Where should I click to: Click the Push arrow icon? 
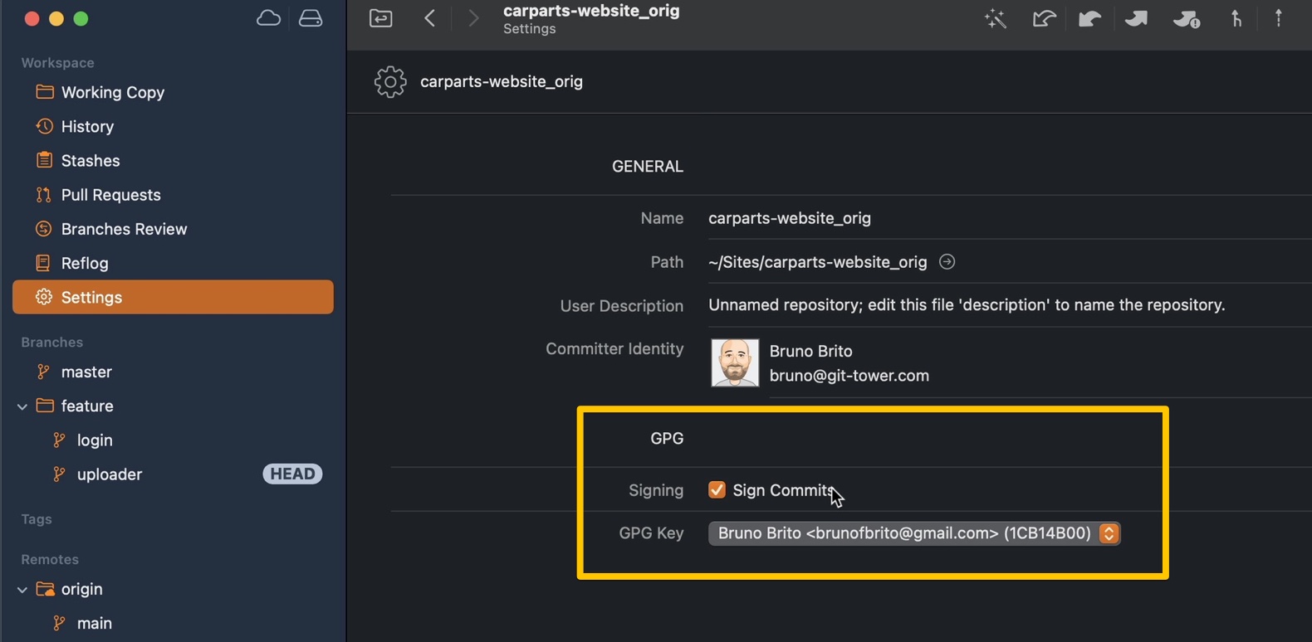[x=1136, y=19]
